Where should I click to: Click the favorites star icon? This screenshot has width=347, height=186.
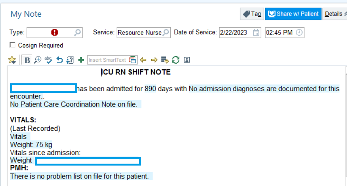(12, 60)
